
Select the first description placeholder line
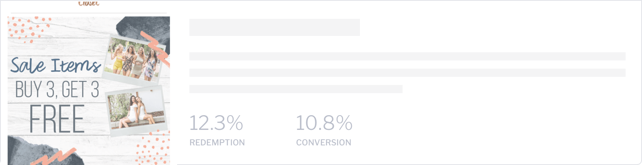point(407,56)
